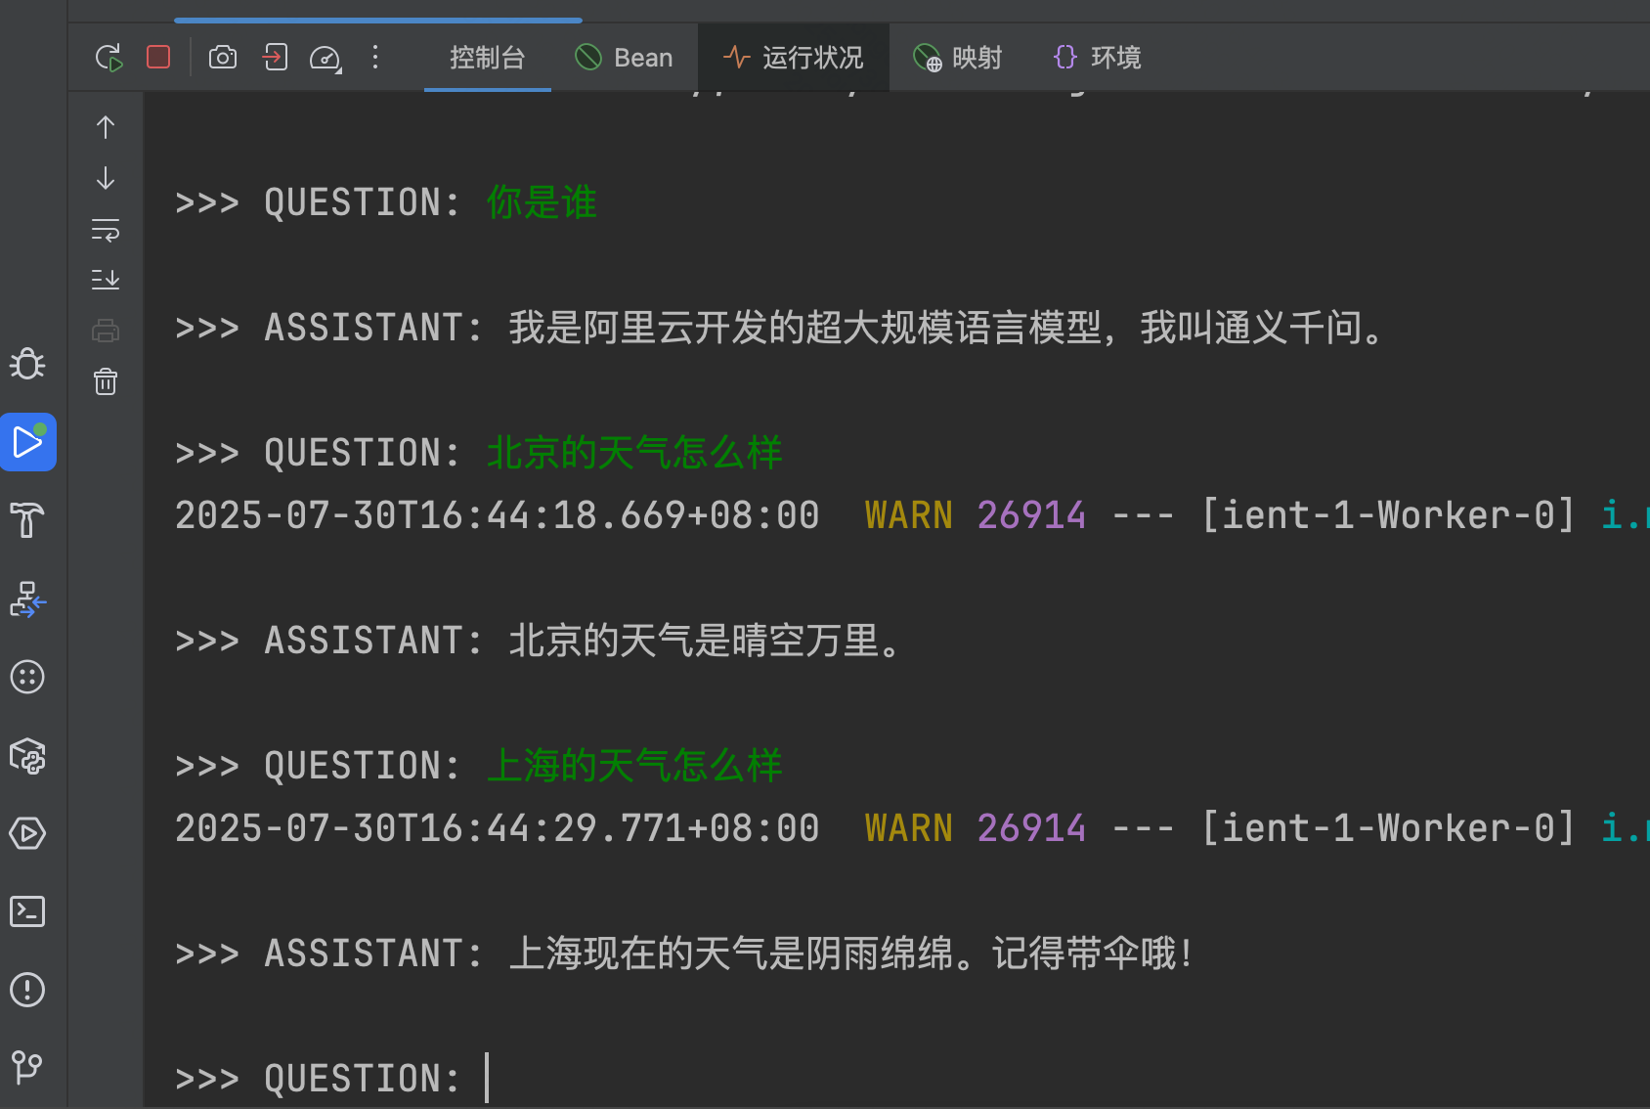Take a thread dump with camera icon

(223, 58)
